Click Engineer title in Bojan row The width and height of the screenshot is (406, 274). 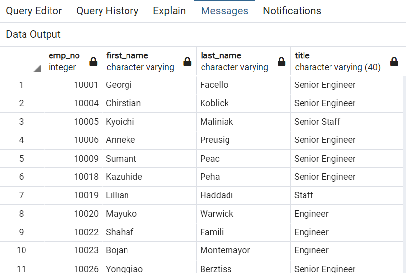click(347, 250)
